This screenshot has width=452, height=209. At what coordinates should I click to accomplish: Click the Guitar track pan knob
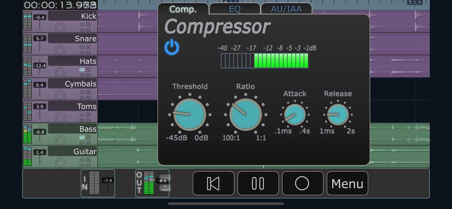pyautogui.click(x=60, y=162)
